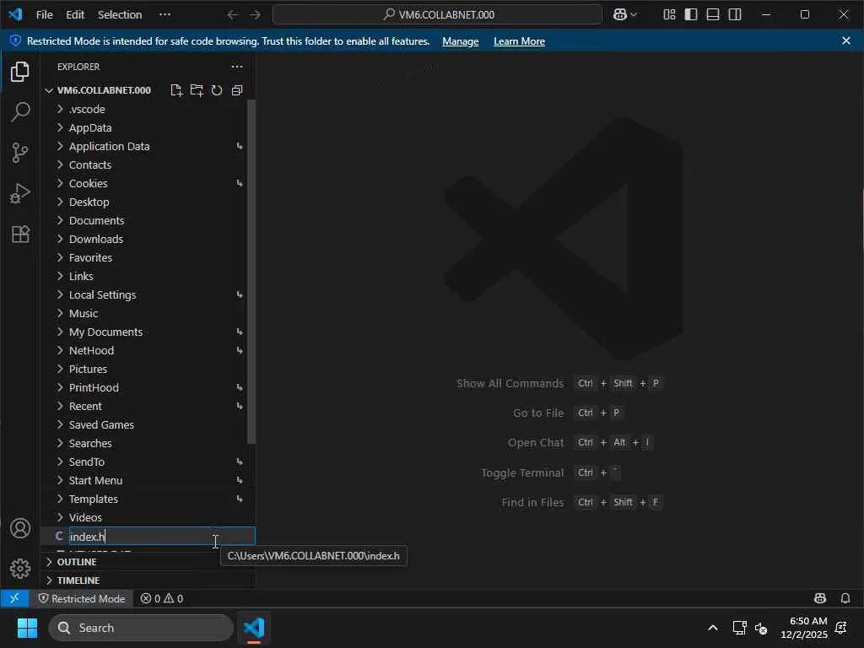
Task: Select the Music folder
Action: (x=143, y=314)
